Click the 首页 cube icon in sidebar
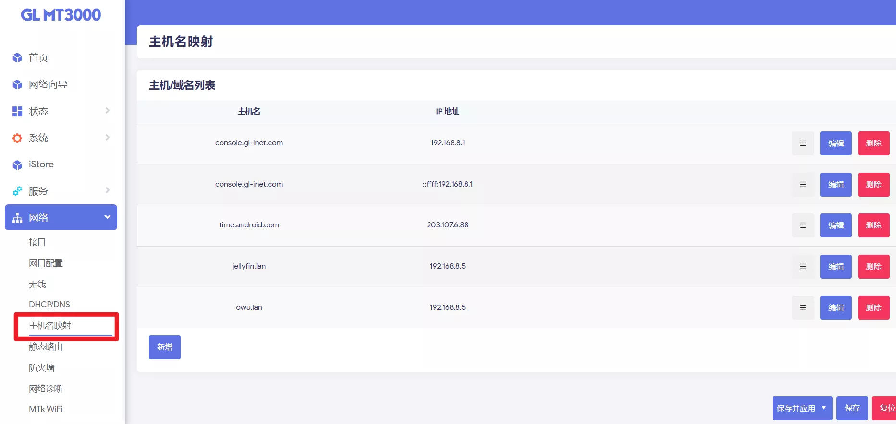Image resolution: width=896 pixels, height=424 pixels. click(17, 58)
